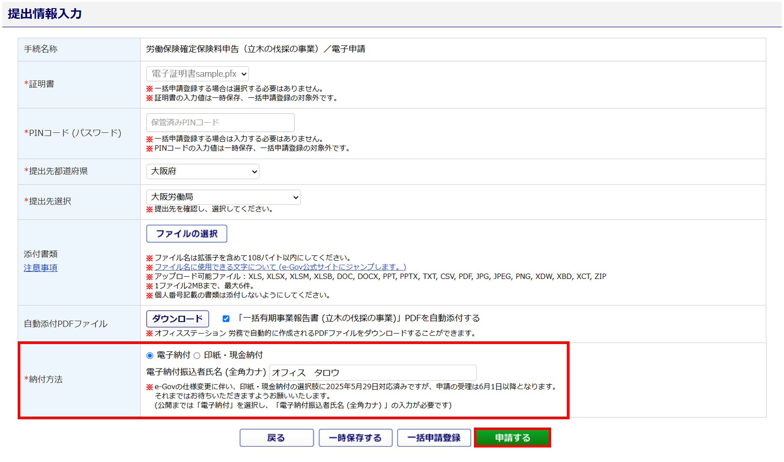Viewport: 784px width, 462px height.
Task: Click the 電子納付 radio label text
Action: [173, 355]
